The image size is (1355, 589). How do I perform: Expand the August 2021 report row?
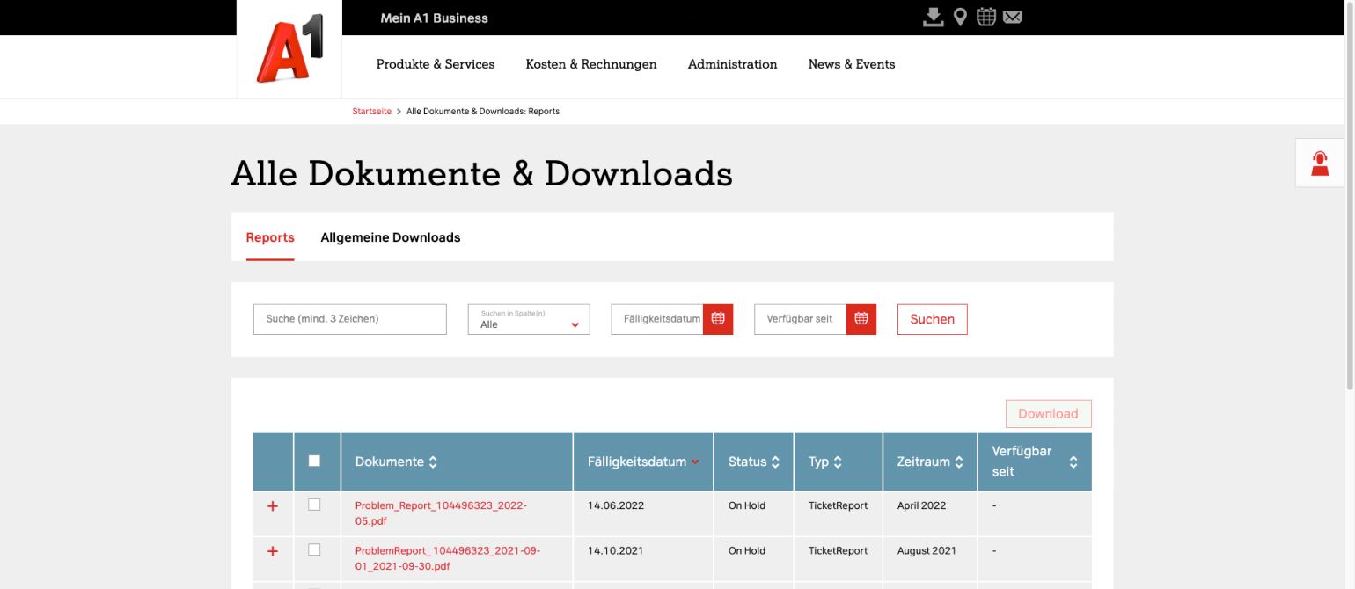click(x=273, y=551)
